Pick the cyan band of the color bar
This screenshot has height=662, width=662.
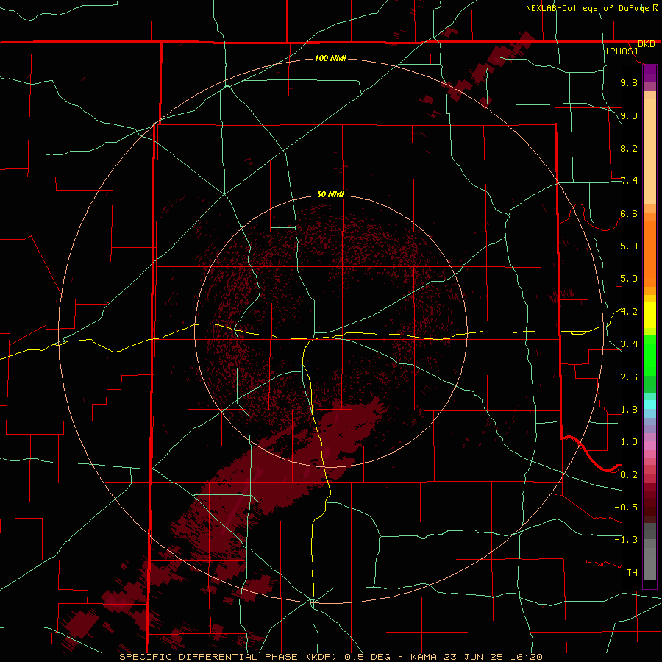(x=649, y=405)
